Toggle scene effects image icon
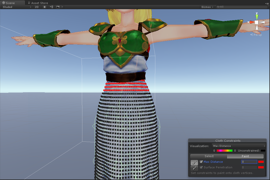270x180 pixels. (58, 7)
